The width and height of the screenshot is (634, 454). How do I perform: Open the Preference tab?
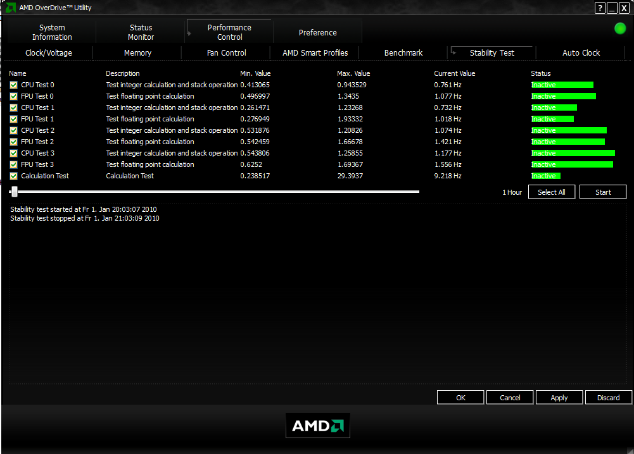[318, 32]
